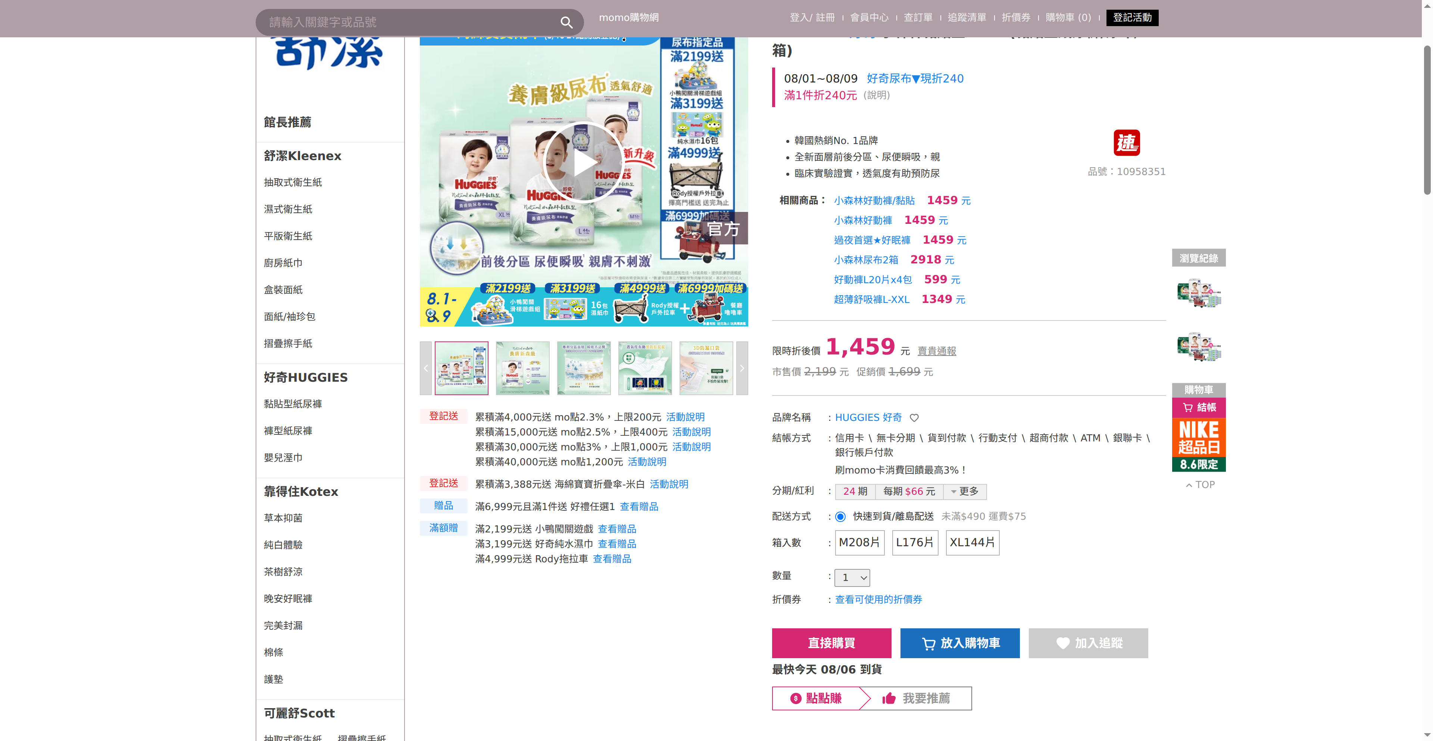Click the TOP up-arrow link

click(x=1200, y=485)
